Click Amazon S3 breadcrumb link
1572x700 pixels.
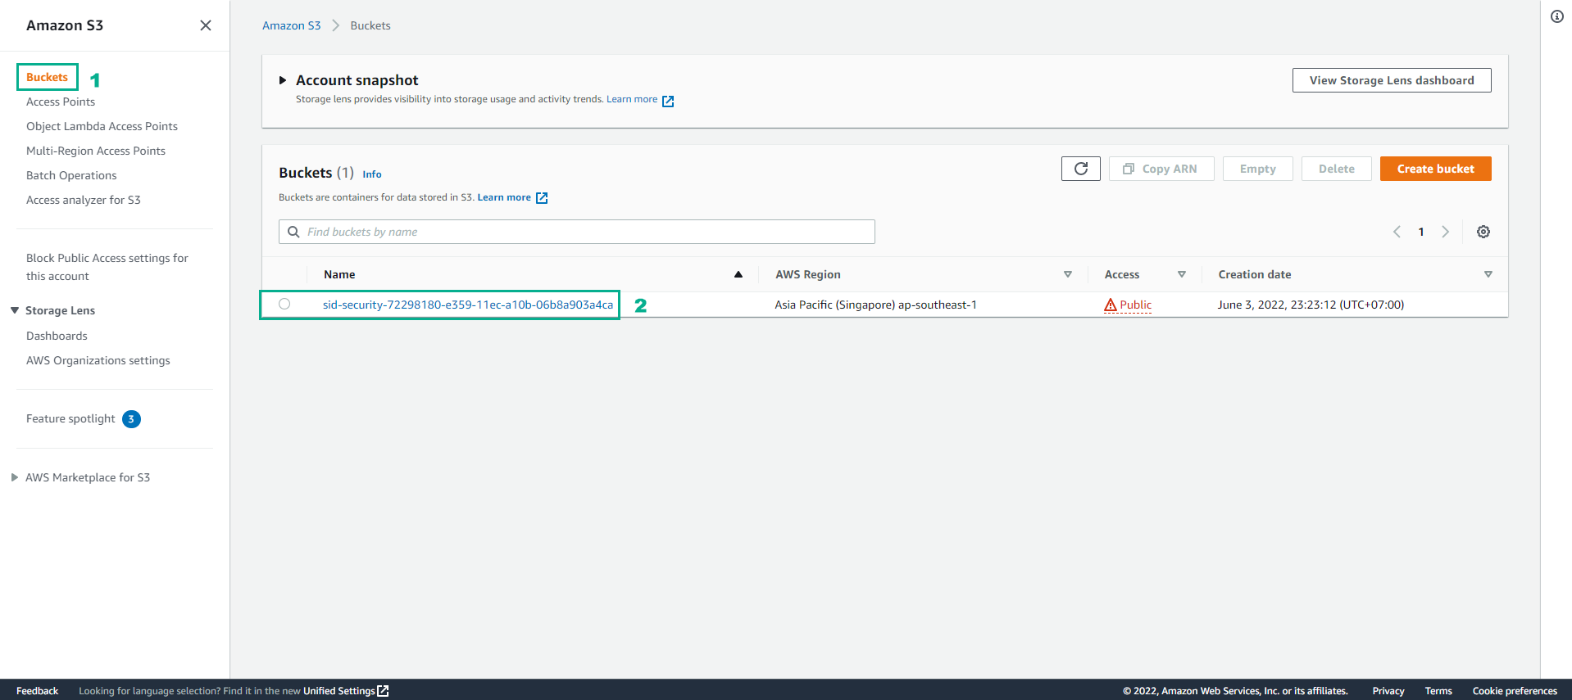pos(291,25)
